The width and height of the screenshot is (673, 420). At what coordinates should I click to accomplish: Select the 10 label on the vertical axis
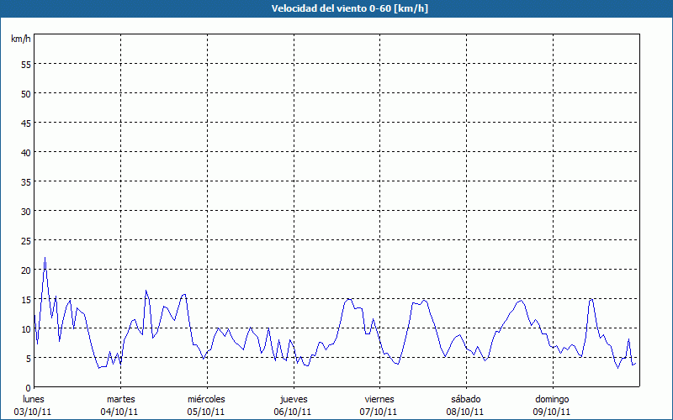click(x=25, y=328)
